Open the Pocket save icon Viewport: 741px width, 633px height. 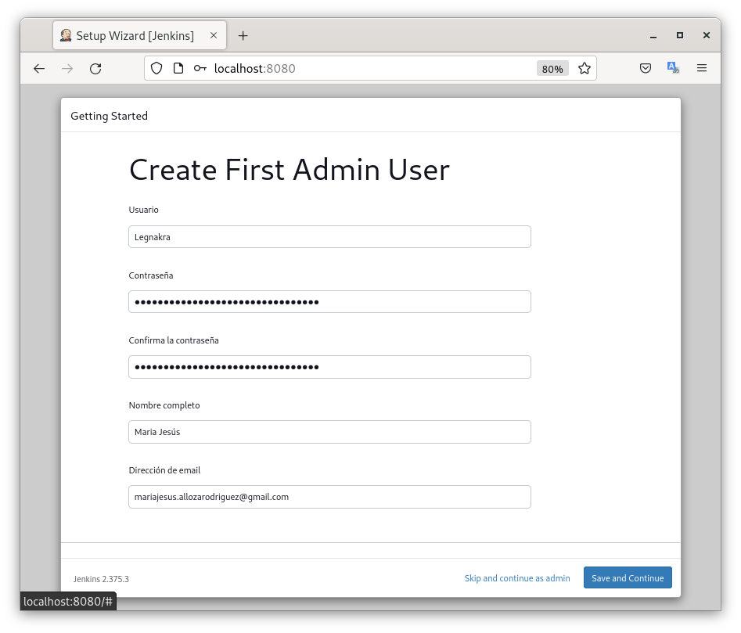646,69
